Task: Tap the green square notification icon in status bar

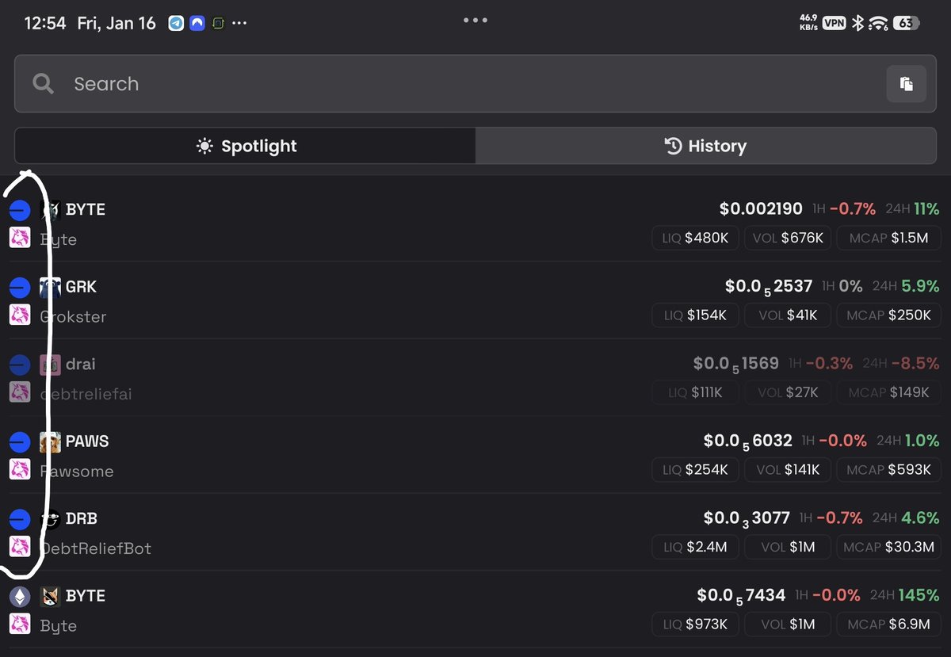Action: (x=217, y=23)
